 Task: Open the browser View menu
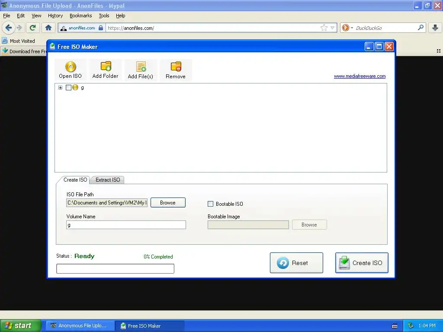point(36,16)
